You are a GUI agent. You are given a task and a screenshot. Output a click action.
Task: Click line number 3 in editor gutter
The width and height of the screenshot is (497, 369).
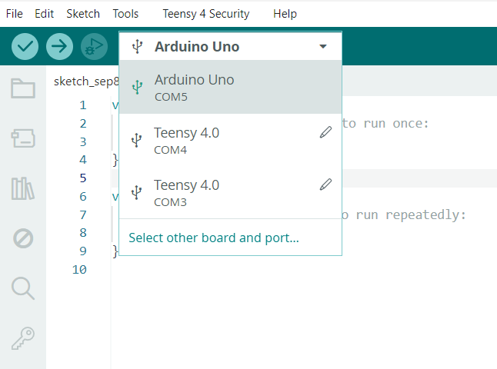coord(83,142)
